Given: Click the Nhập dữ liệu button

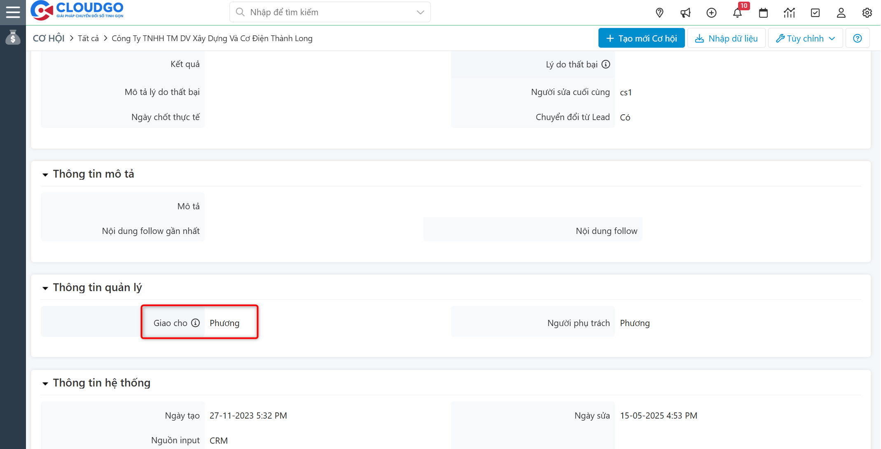Looking at the screenshot, I should coord(726,38).
